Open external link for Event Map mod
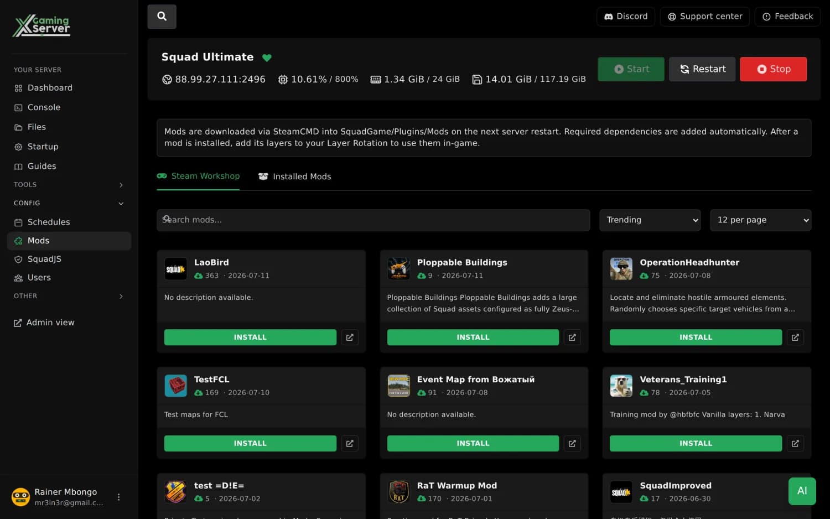830x519 pixels. click(572, 443)
